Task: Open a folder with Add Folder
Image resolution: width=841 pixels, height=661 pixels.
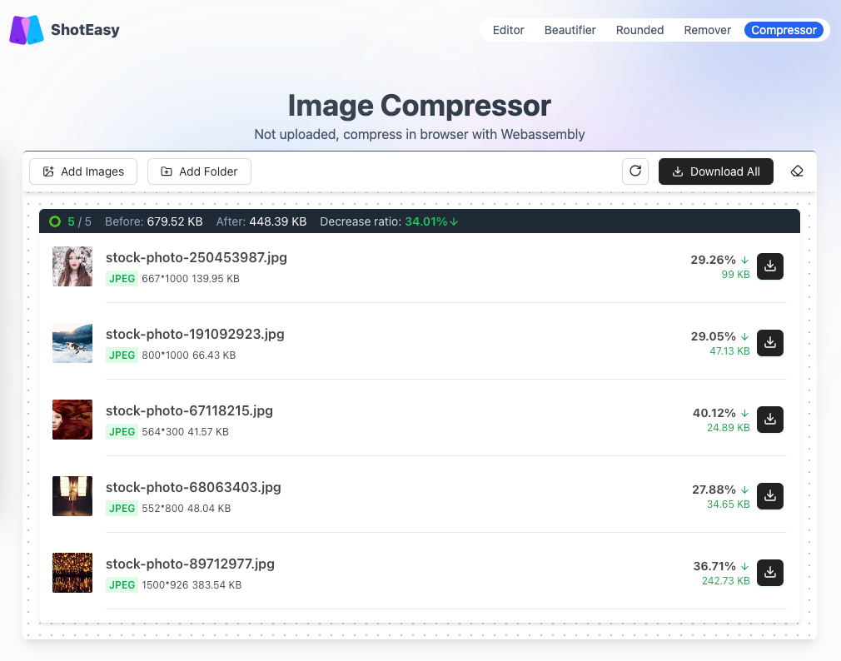Action: pos(199,171)
